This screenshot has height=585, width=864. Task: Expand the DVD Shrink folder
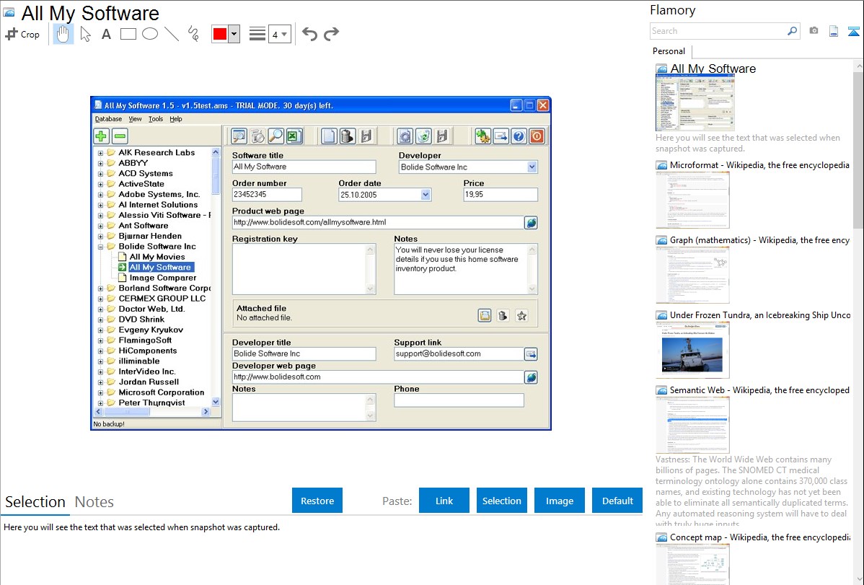[100, 320]
